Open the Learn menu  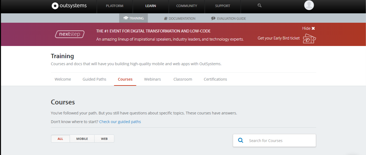pos(151,6)
